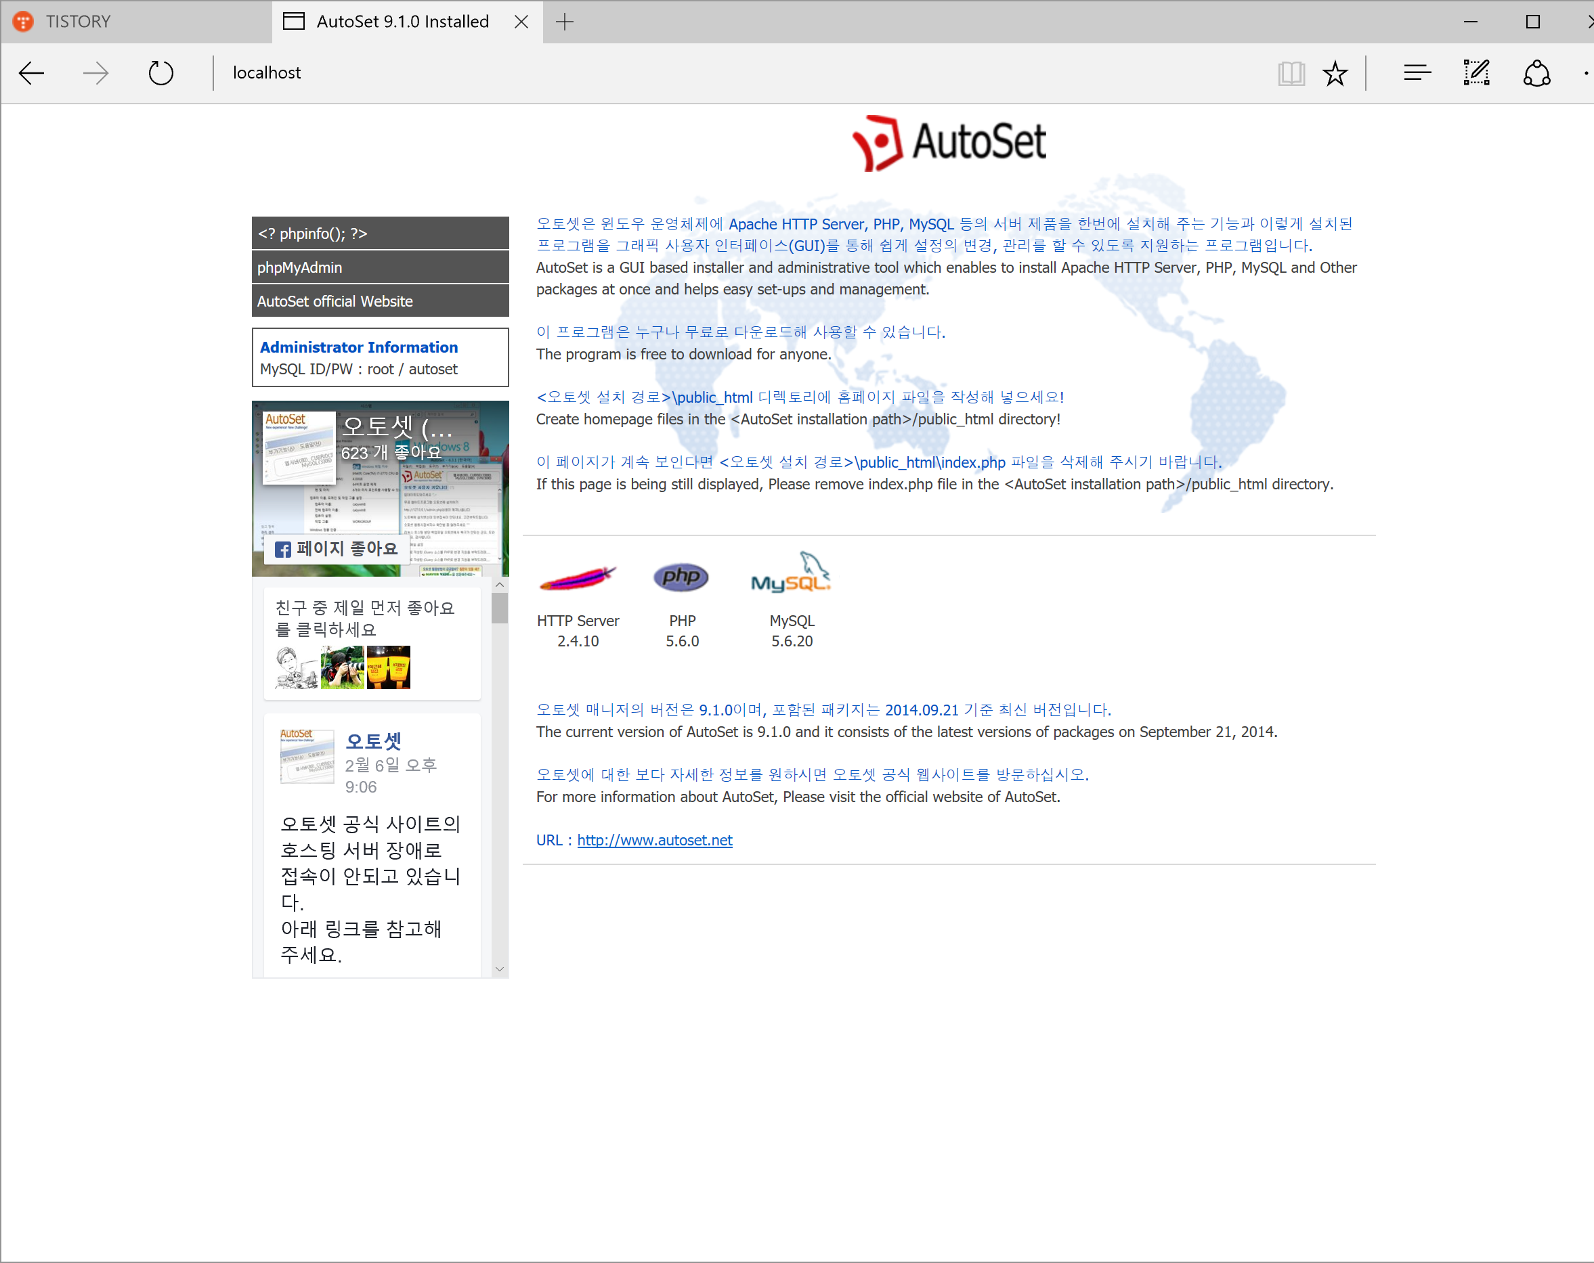Open the Hub lines icon
The image size is (1594, 1263).
pyautogui.click(x=1417, y=73)
